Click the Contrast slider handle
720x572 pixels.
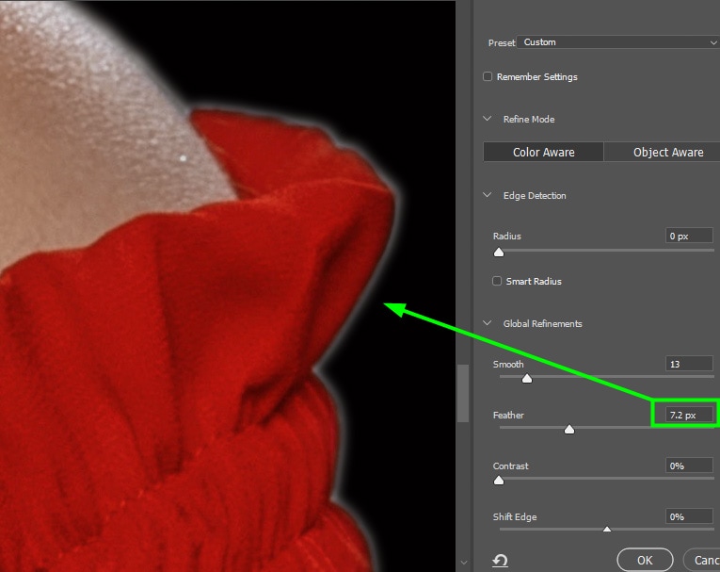pos(499,481)
